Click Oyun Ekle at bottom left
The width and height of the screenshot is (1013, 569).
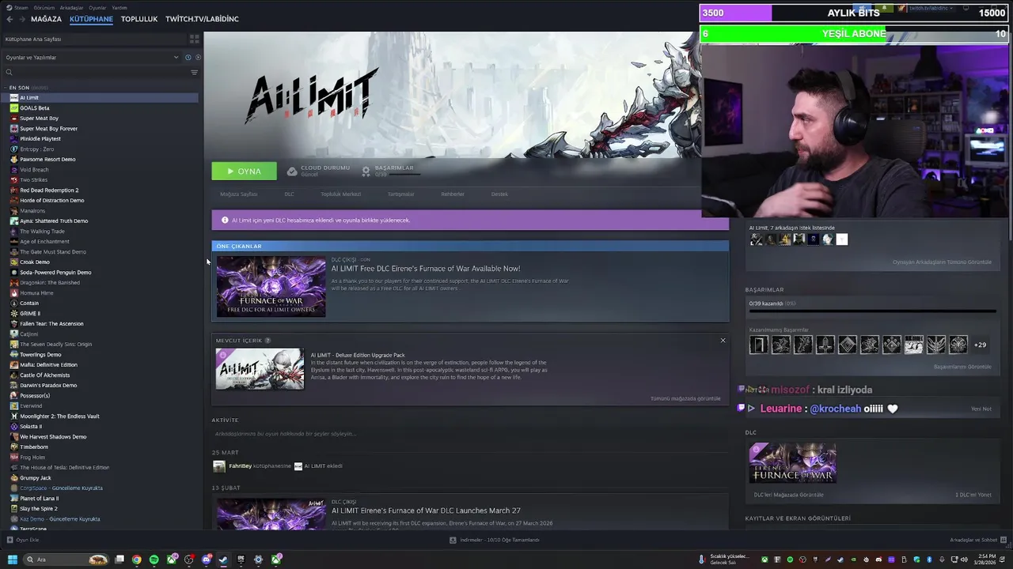click(23, 540)
